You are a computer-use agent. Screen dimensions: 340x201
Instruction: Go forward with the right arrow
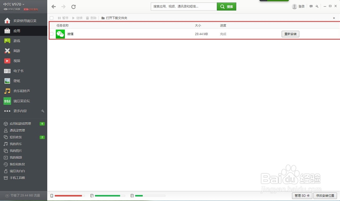coord(63,7)
